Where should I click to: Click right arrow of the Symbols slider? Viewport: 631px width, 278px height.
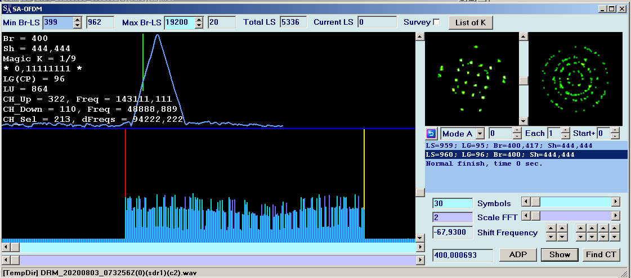point(616,202)
